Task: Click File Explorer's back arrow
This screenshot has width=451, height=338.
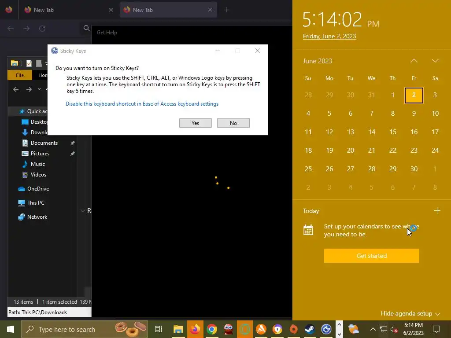Action: coord(16,89)
